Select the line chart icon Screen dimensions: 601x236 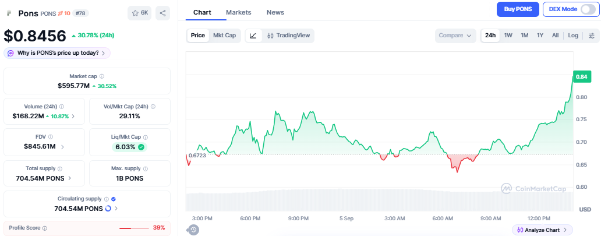(x=253, y=36)
